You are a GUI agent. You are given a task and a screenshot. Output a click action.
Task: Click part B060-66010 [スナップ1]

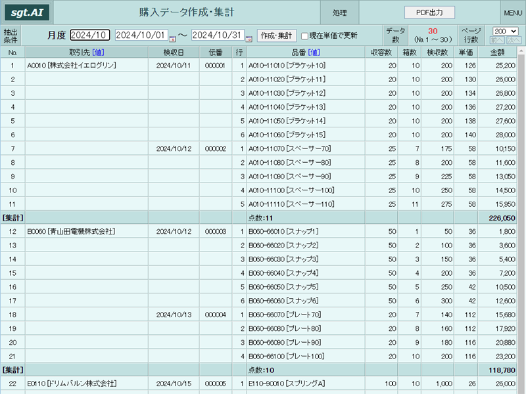[283, 232]
